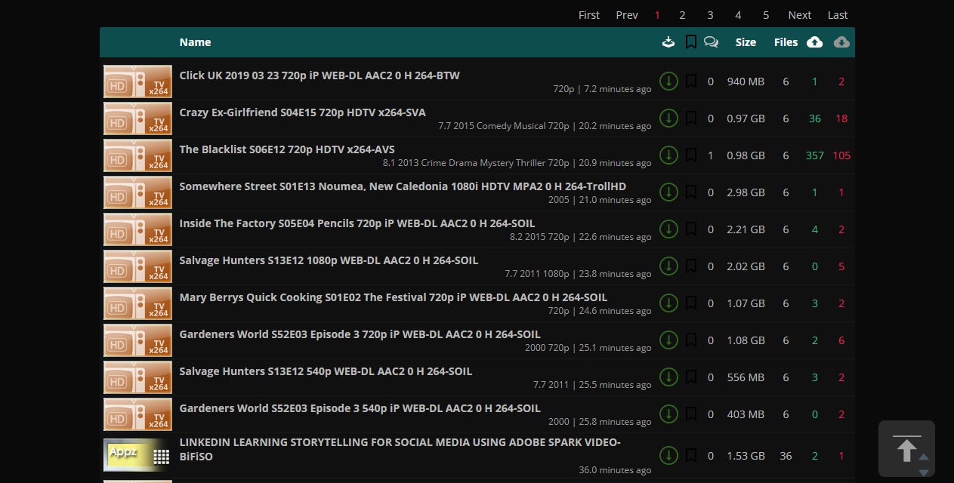Download The Blacklist S06E12 torrent
Viewport: 954px width, 483px height.
[668, 155]
